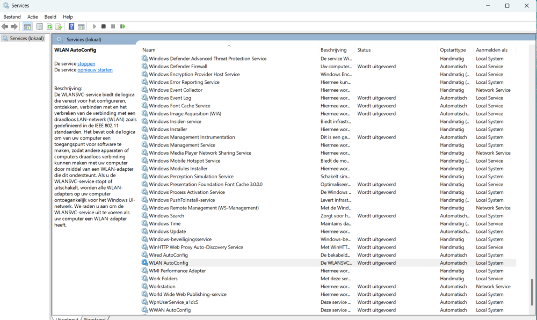Click the blue Help toolbar icon

[x=71, y=26]
